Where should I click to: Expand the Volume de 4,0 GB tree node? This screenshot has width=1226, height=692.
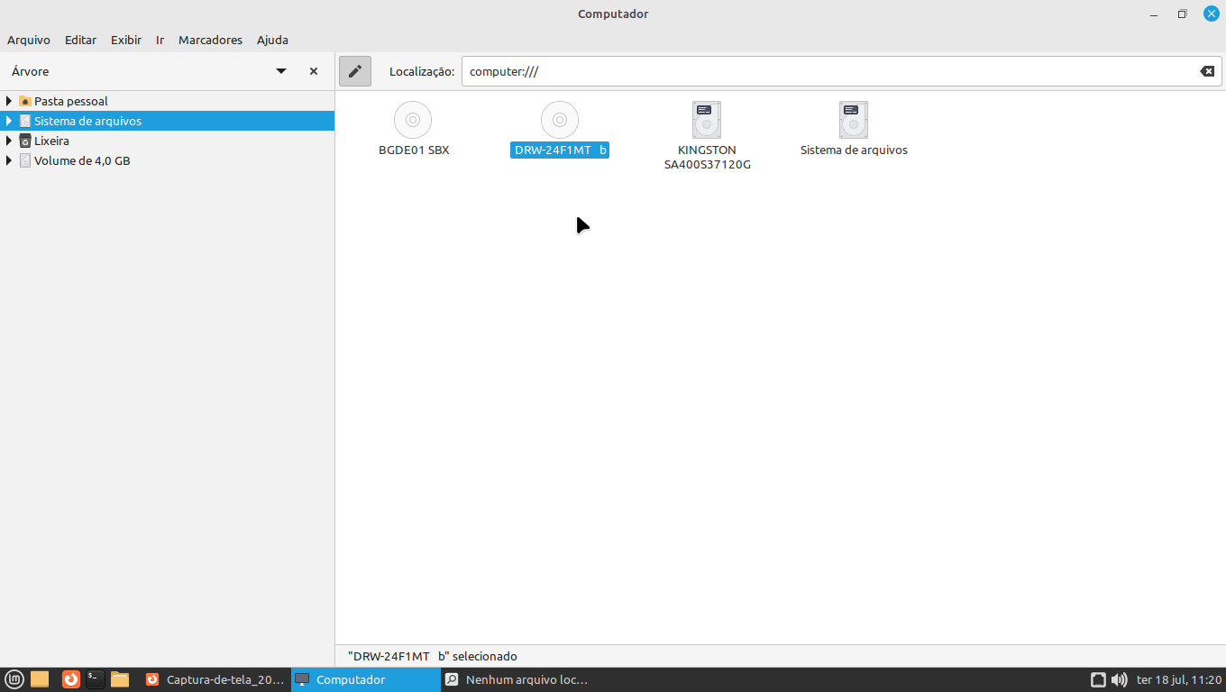pyautogui.click(x=9, y=160)
